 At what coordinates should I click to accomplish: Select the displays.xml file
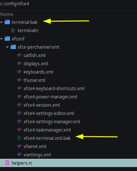point(36,64)
